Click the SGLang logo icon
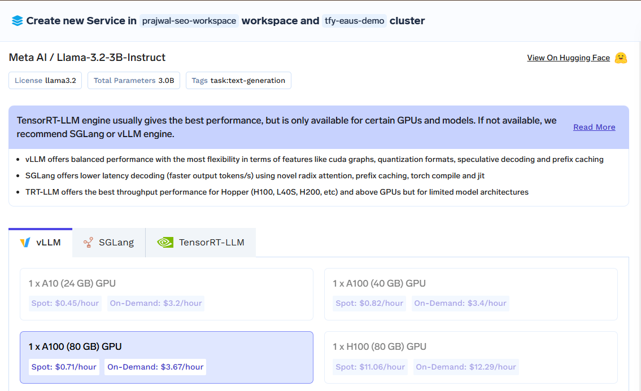Screen dimensions: 641x391 click(88, 243)
